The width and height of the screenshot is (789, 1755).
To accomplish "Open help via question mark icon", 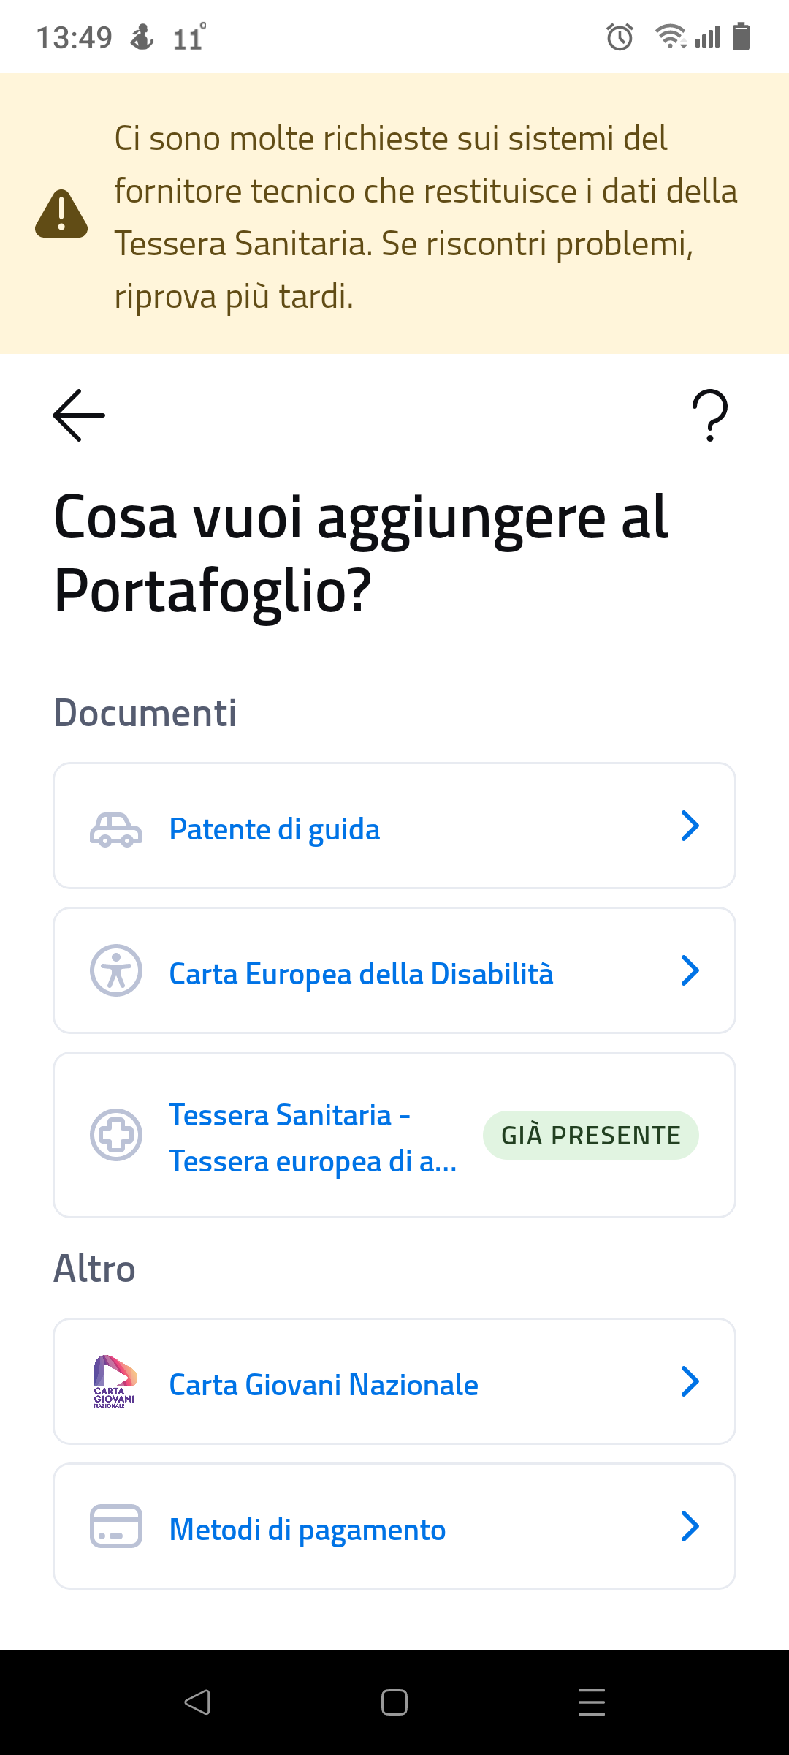I will click(710, 415).
